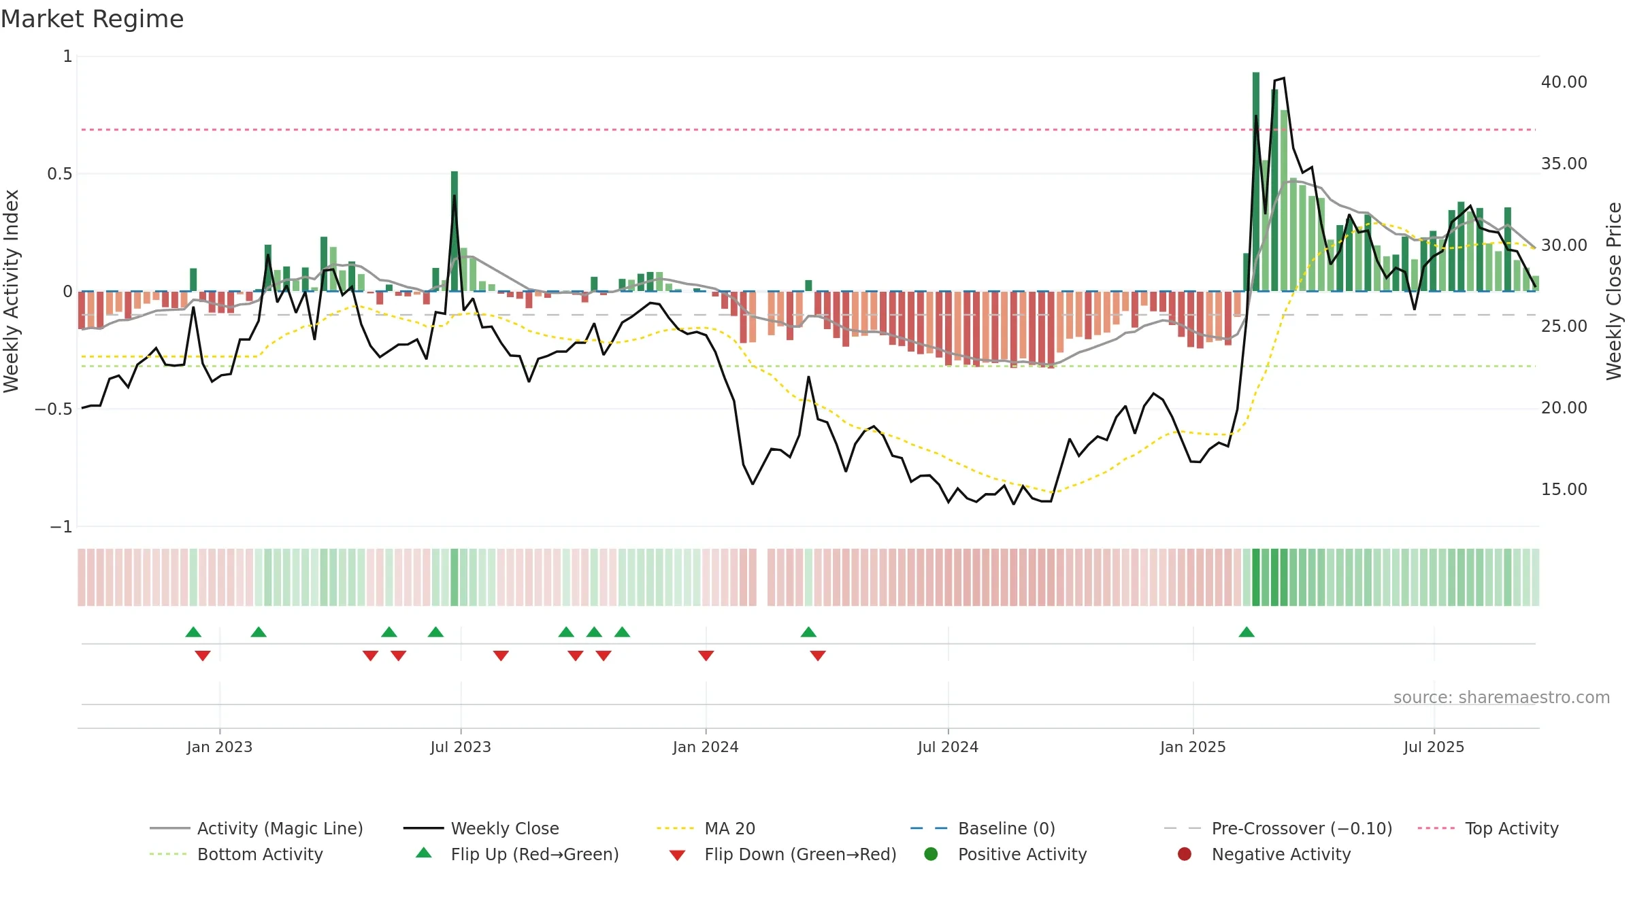1633x918 pixels.
Task: Toggle the Baseline (0) legend entry
Action: [983, 828]
